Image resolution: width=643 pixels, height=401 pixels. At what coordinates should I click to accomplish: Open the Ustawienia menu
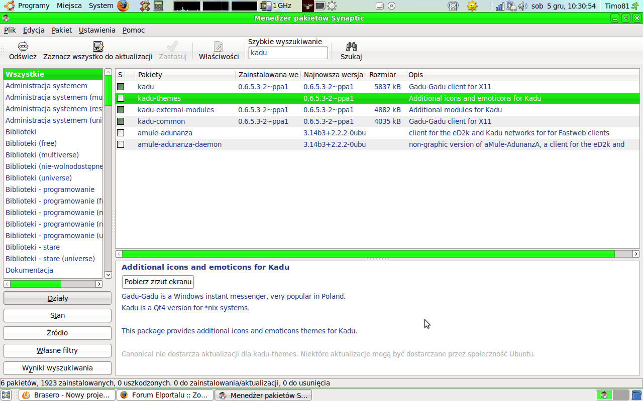97,30
